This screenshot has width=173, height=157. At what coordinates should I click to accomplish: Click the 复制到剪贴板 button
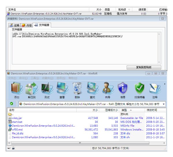(144, 67)
